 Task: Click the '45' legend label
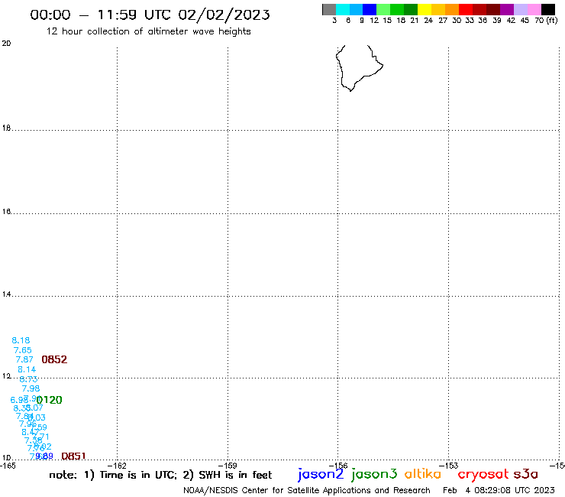(525, 21)
